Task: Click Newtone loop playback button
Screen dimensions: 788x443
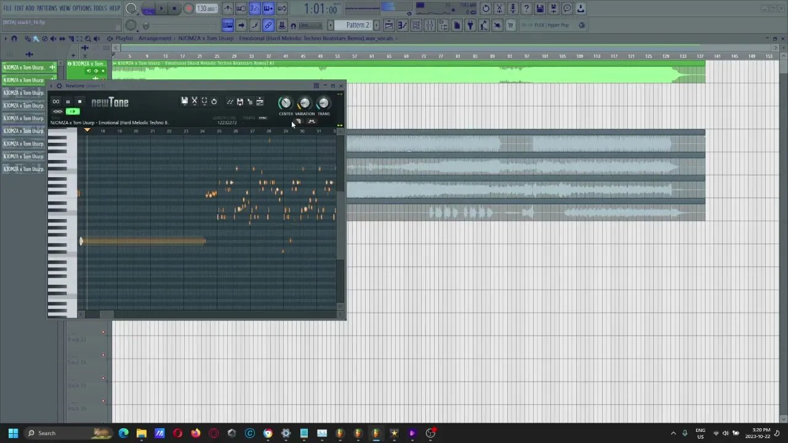Action: pos(56,102)
